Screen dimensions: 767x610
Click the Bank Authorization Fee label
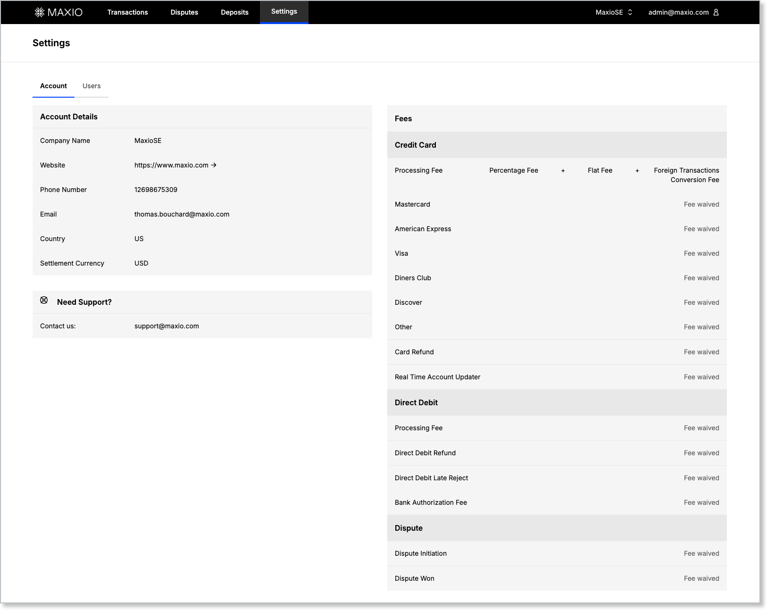coord(431,502)
